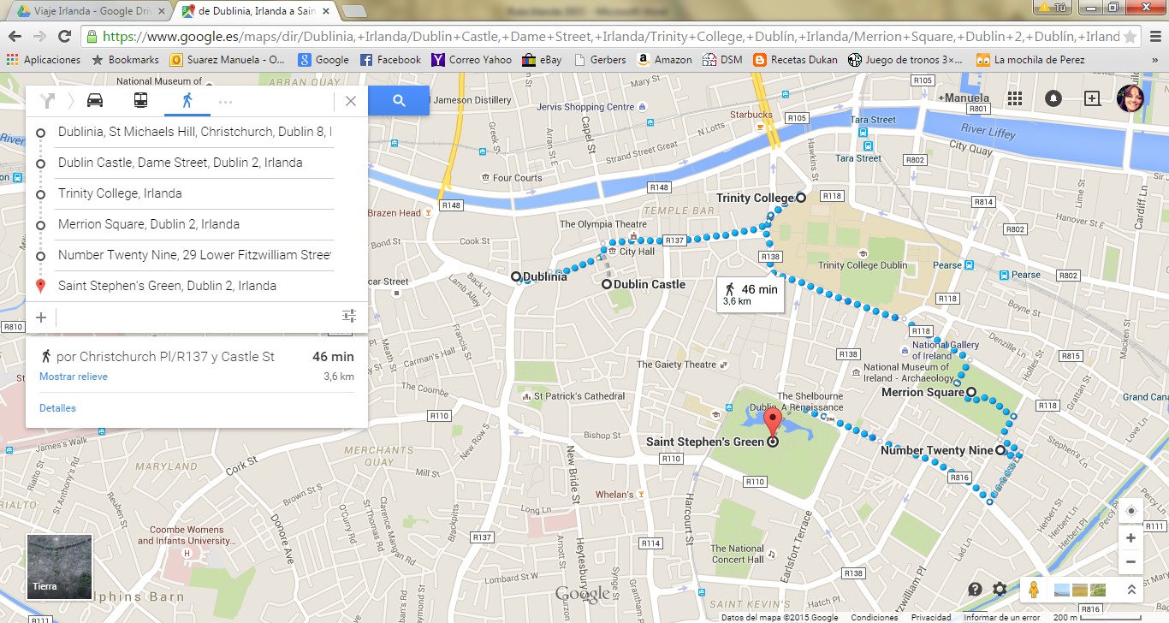Switch to Tierra satellite view
Viewport: 1169px width, 623px height.
(x=59, y=566)
